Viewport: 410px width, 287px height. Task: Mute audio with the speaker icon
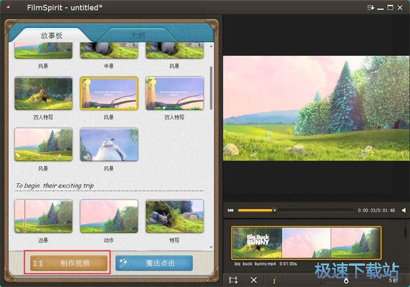[404, 210]
